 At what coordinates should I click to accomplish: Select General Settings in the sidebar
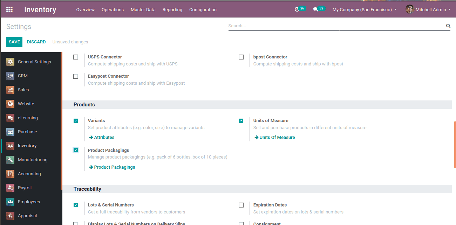34,62
